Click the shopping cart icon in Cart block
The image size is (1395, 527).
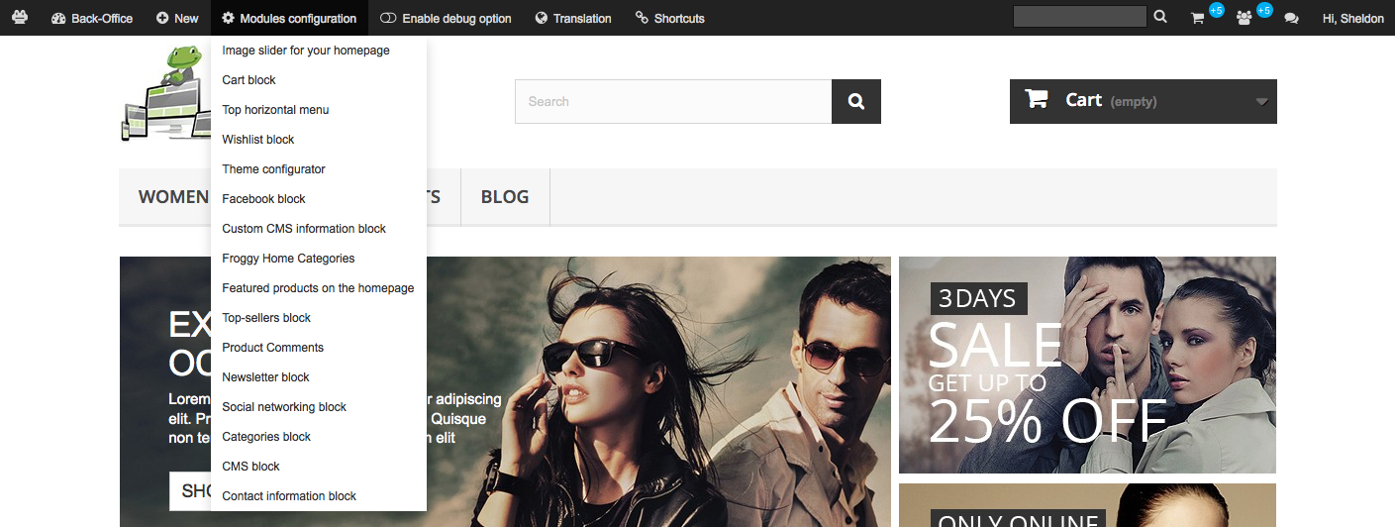pyautogui.click(x=1037, y=99)
